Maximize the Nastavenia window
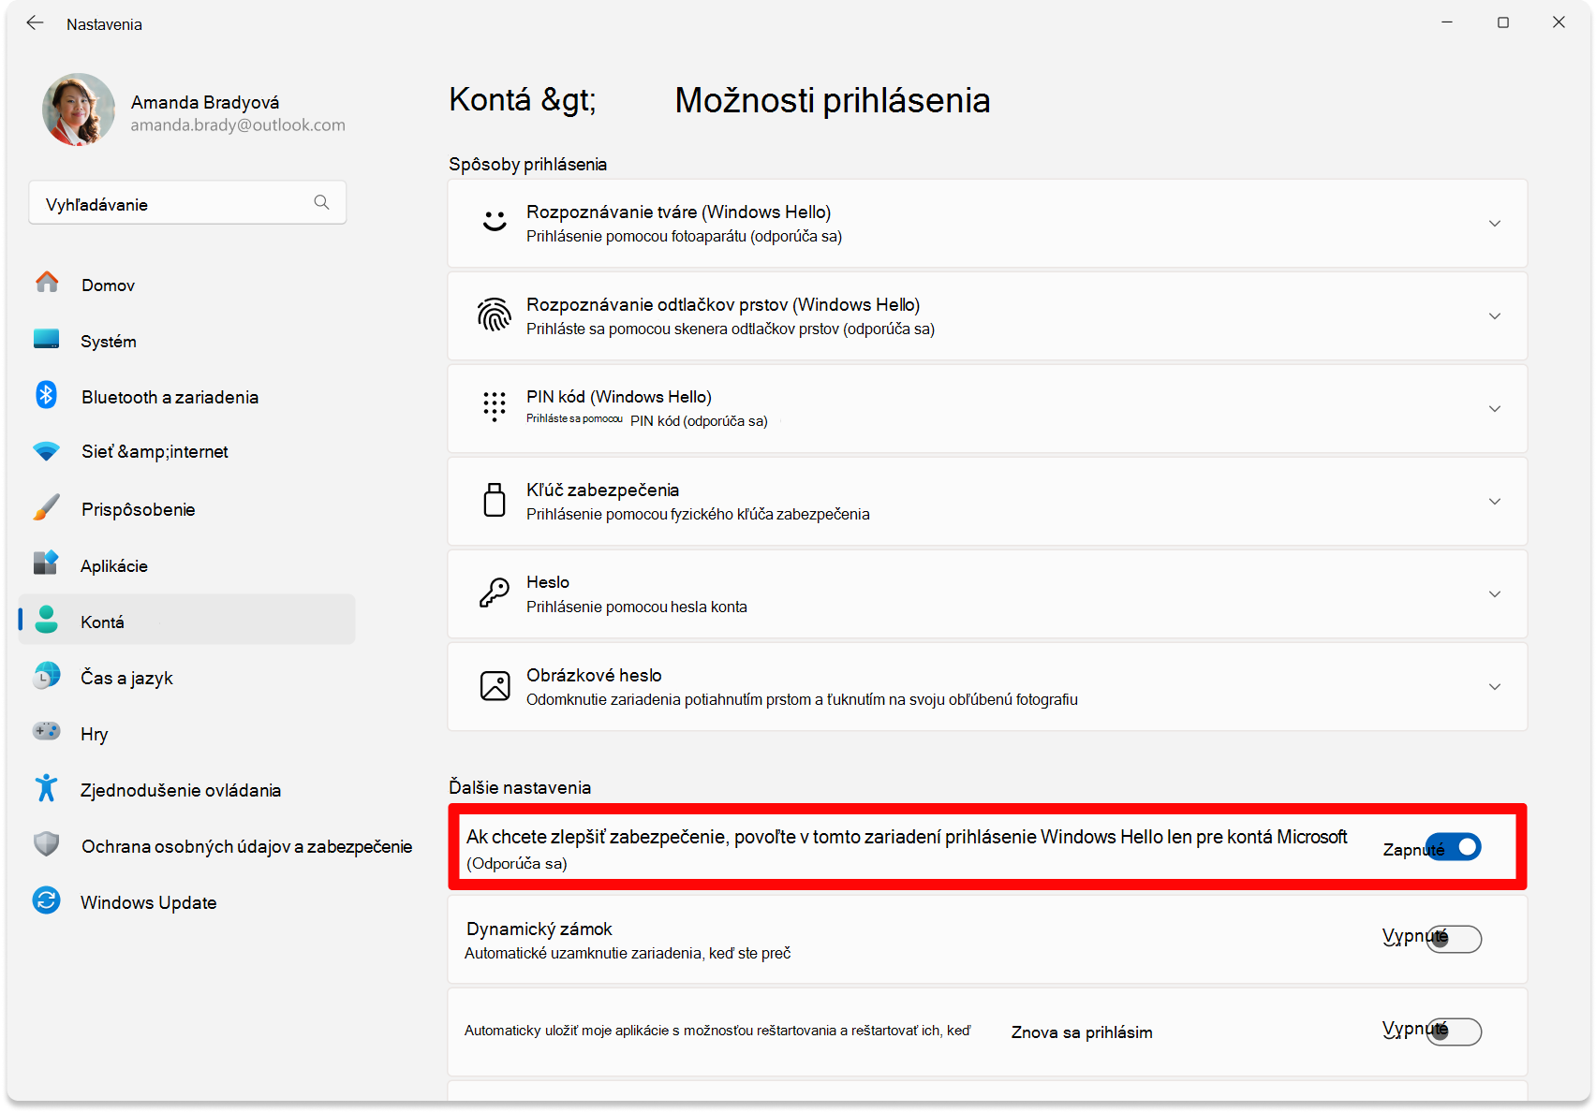This screenshot has height=1112, width=1596. coord(1503,22)
